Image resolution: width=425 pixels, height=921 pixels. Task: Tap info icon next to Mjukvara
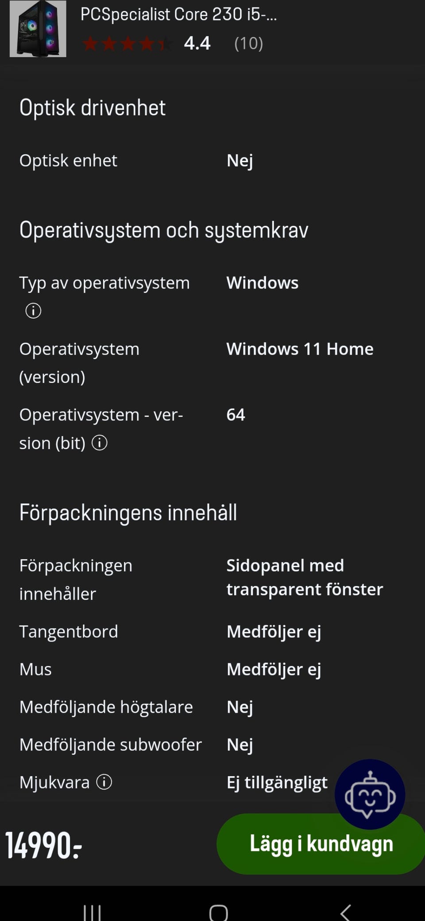[x=104, y=782]
